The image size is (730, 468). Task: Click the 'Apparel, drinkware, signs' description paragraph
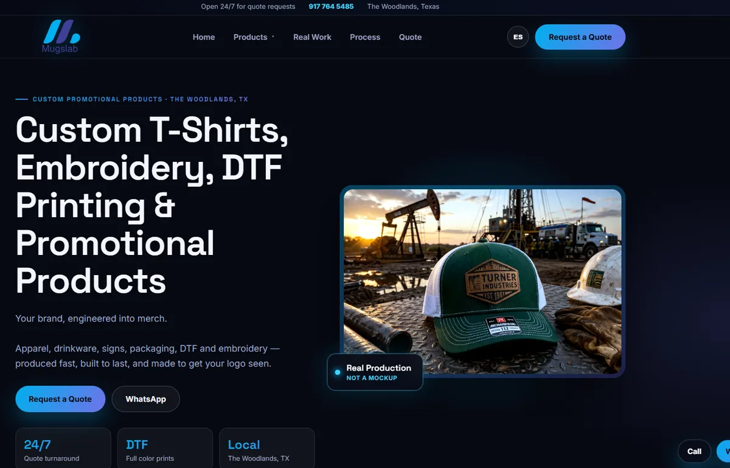click(x=148, y=356)
